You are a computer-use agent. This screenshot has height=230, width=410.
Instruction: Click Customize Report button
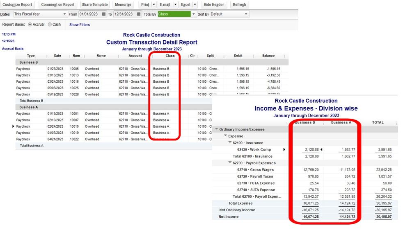(x=17, y=5)
